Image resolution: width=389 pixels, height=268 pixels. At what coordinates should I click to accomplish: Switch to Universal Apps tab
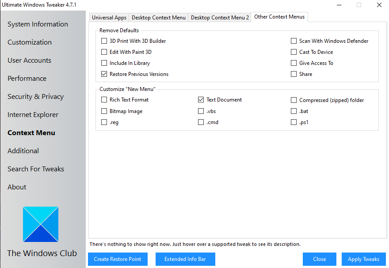(x=109, y=18)
